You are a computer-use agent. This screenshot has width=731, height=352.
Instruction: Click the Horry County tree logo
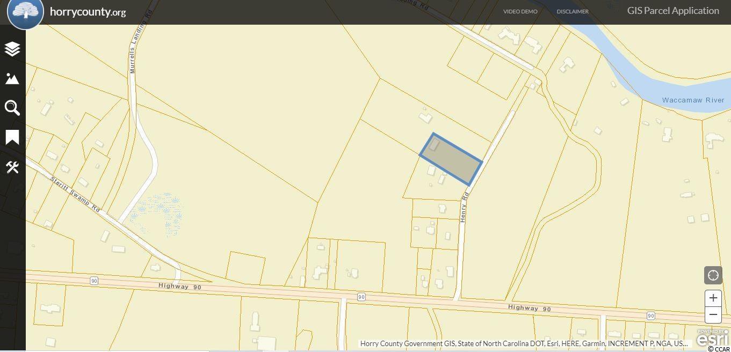pos(25,13)
